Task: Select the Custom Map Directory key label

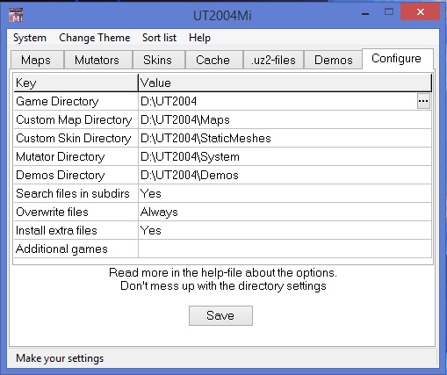Action: pyautogui.click(x=76, y=119)
